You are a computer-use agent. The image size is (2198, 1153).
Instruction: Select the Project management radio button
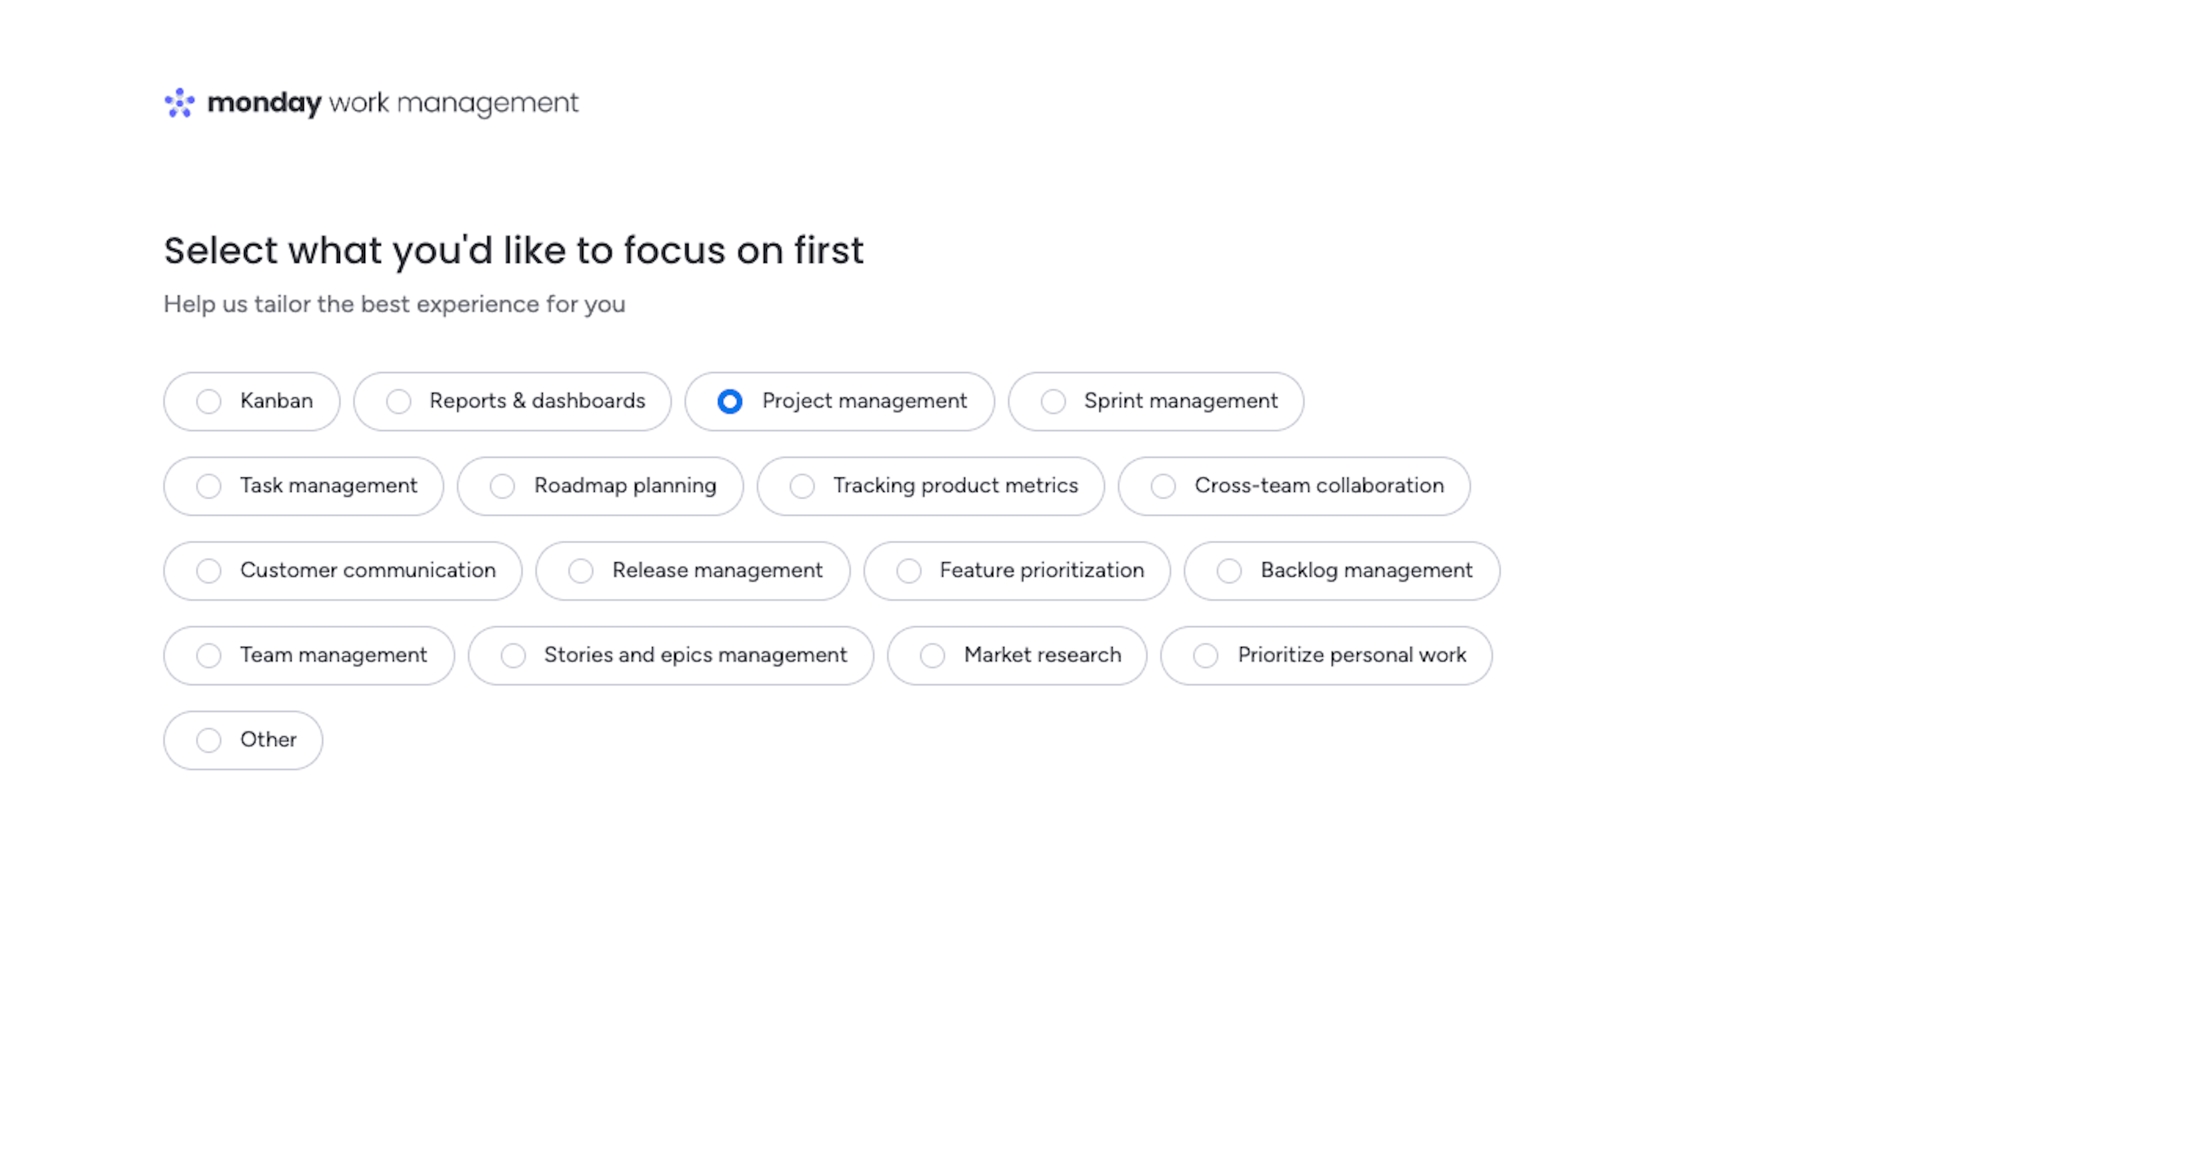(x=730, y=401)
